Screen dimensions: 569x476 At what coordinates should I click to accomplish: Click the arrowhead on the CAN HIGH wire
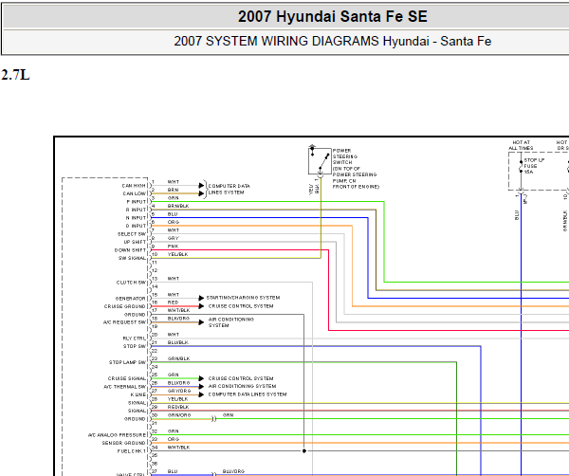(201, 186)
